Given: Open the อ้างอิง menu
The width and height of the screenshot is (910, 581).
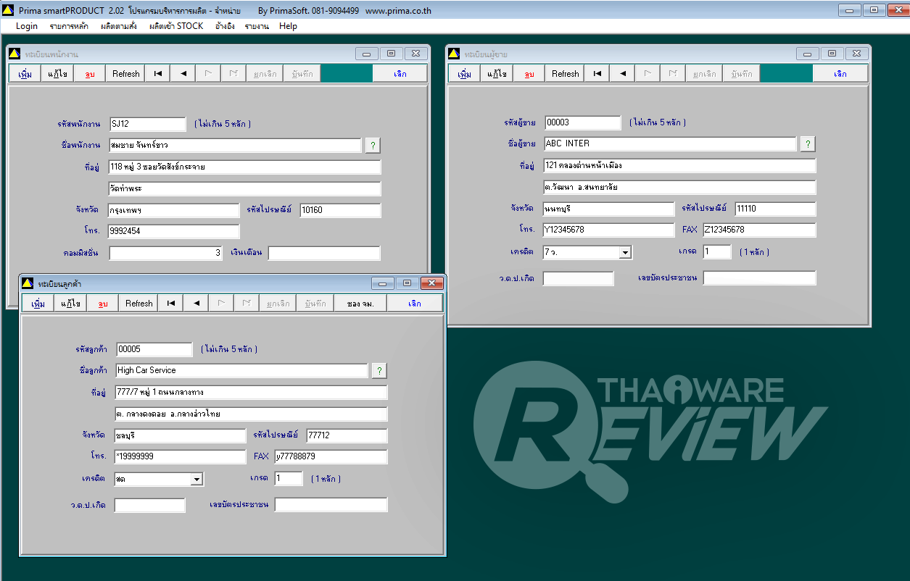Looking at the screenshot, I should (x=224, y=26).
